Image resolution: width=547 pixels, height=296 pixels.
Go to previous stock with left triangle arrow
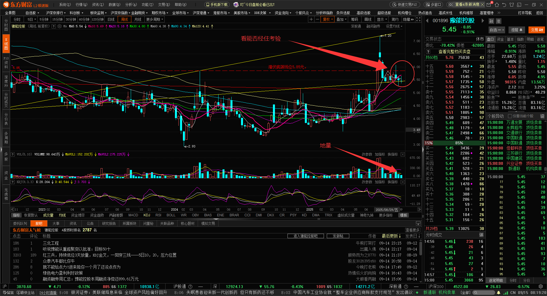[427, 21]
